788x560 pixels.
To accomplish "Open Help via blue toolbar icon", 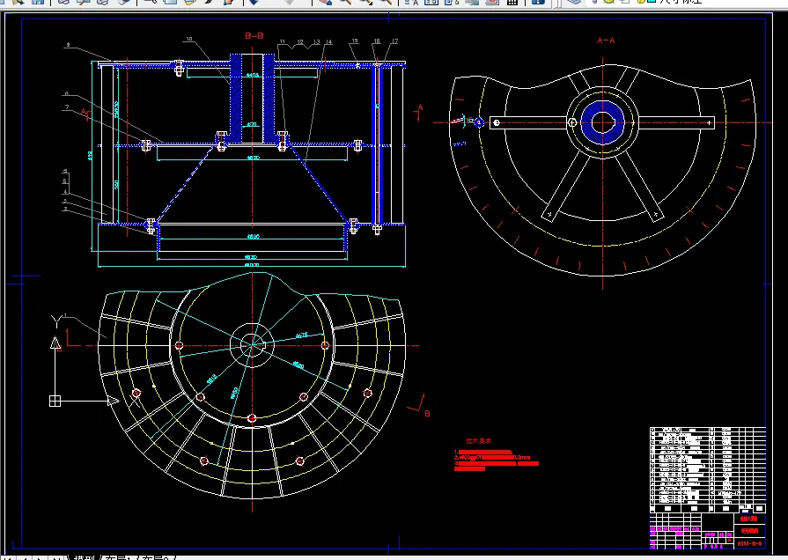I will point(538,2).
